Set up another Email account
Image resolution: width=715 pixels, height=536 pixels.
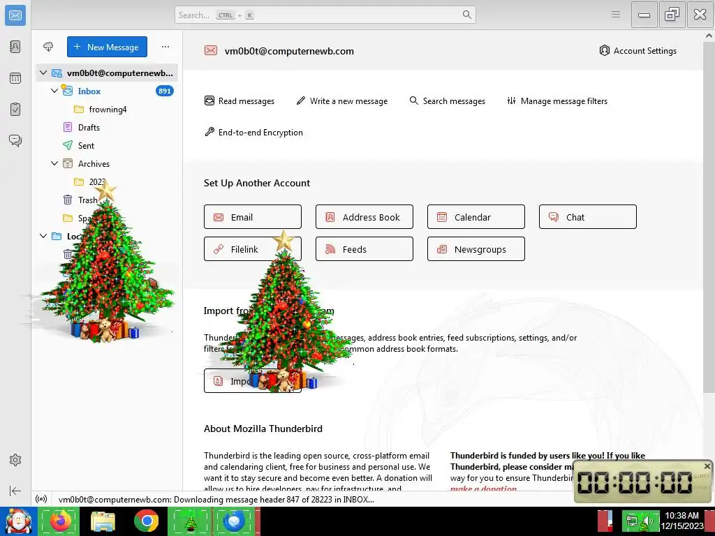tap(253, 217)
